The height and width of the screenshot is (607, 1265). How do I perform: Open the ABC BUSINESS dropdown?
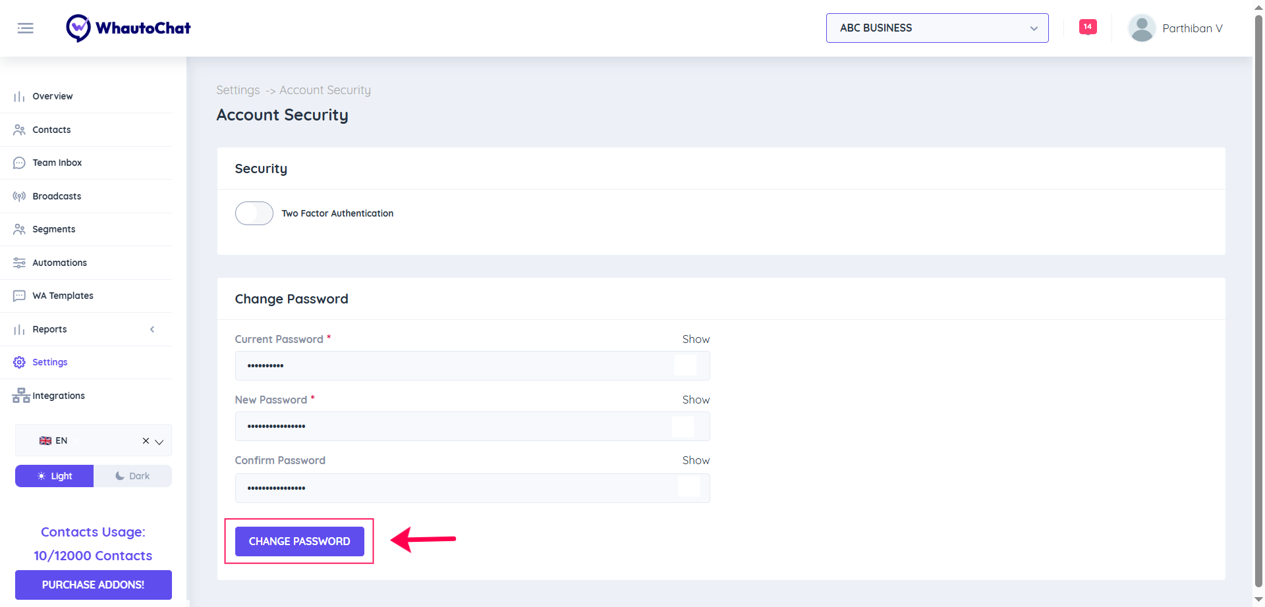tap(937, 28)
